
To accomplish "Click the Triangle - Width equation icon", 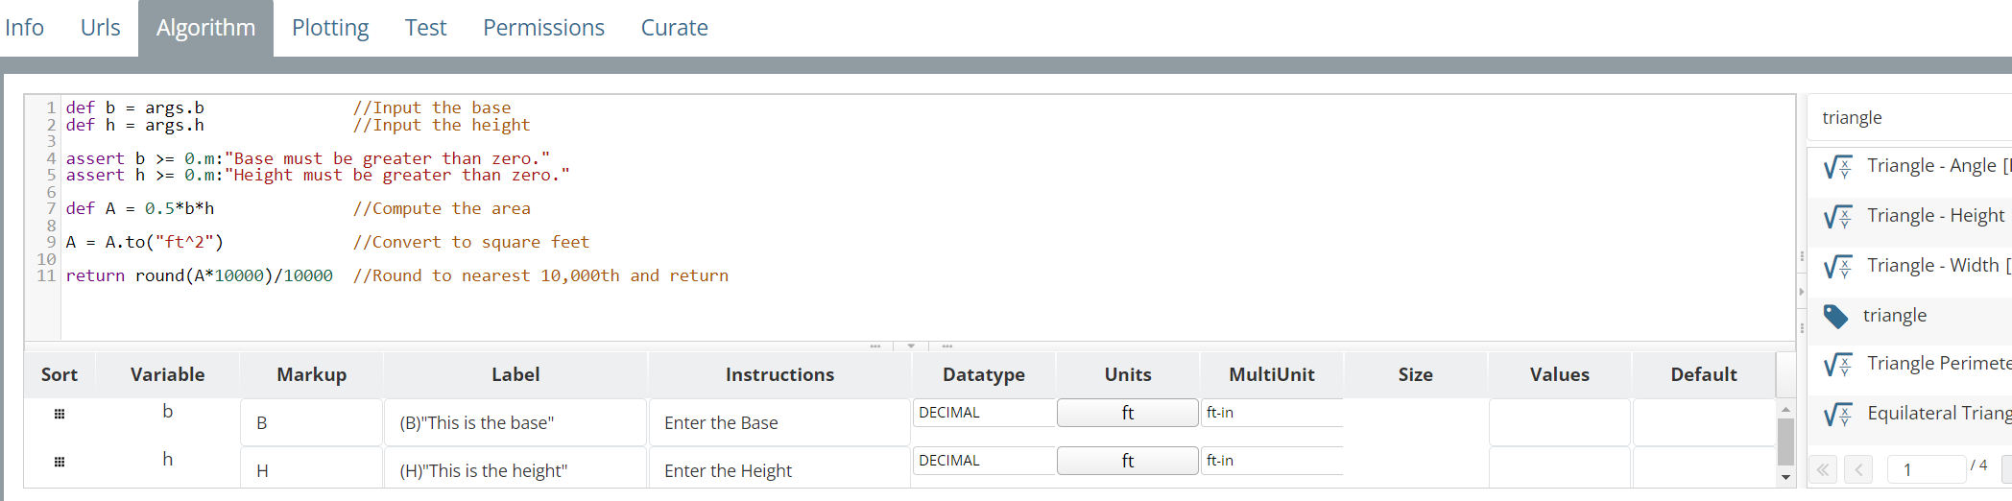I will [1837, 267].
